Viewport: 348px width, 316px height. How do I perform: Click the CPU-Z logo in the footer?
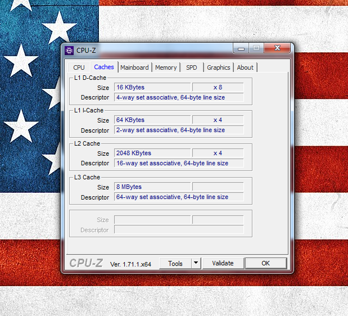point(86,263)
